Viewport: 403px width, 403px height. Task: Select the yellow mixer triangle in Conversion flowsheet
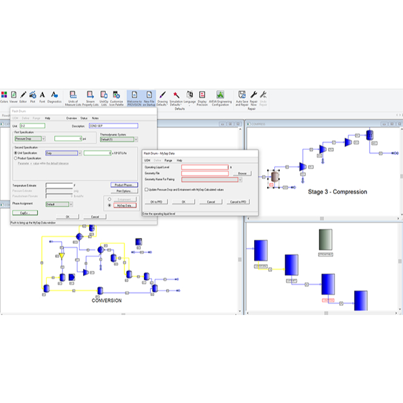click(x=62, y=256)
